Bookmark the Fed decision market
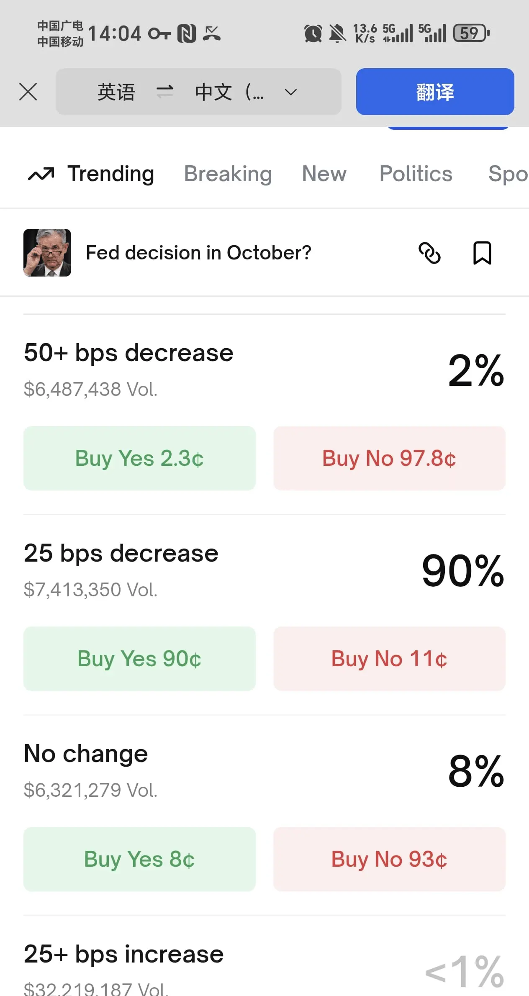The height and width of the screenshot is (996, 529). click(482, 253)
